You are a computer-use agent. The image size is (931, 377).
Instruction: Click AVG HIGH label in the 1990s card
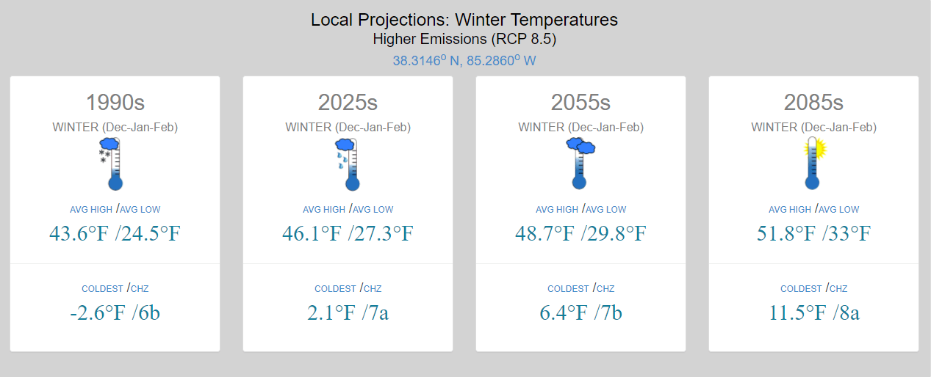[x=91, y=210]
